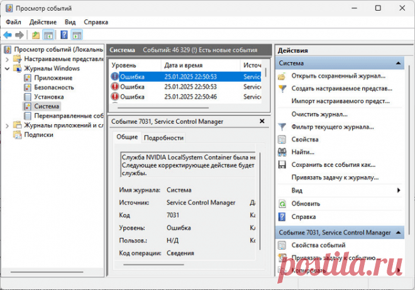Collapse the Система actions section
Screen dimensions: 415x290
(x=398, y=63)
